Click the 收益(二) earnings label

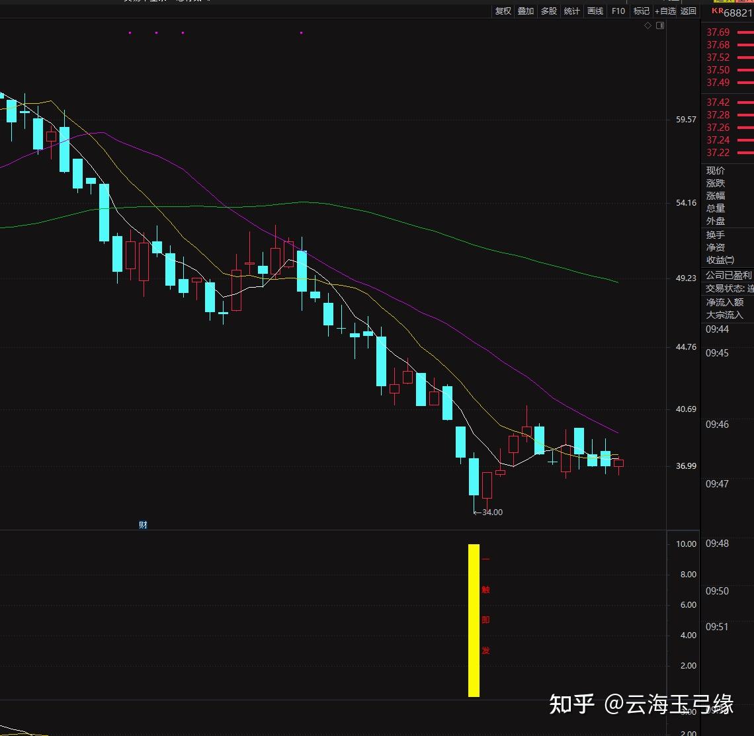click(x=720, y=260)
